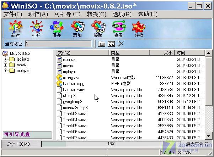Select the MoviX 0.8.2 disc root icon
This screenshot has height=157, width=214.
click(x=5, y=54)
